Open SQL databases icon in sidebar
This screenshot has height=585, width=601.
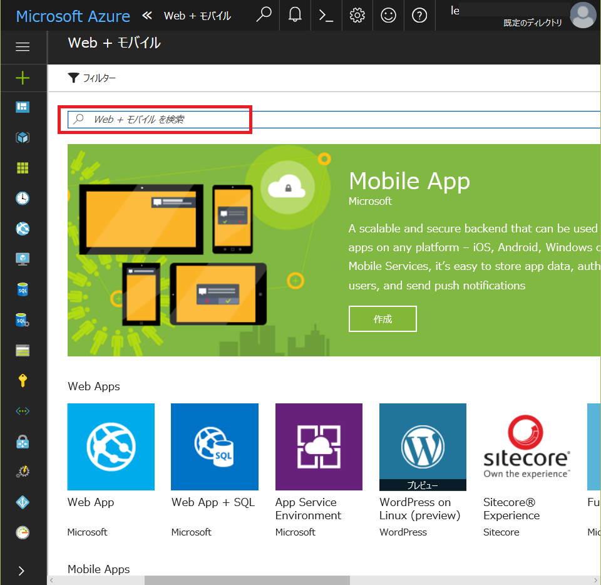pos(23,289)
